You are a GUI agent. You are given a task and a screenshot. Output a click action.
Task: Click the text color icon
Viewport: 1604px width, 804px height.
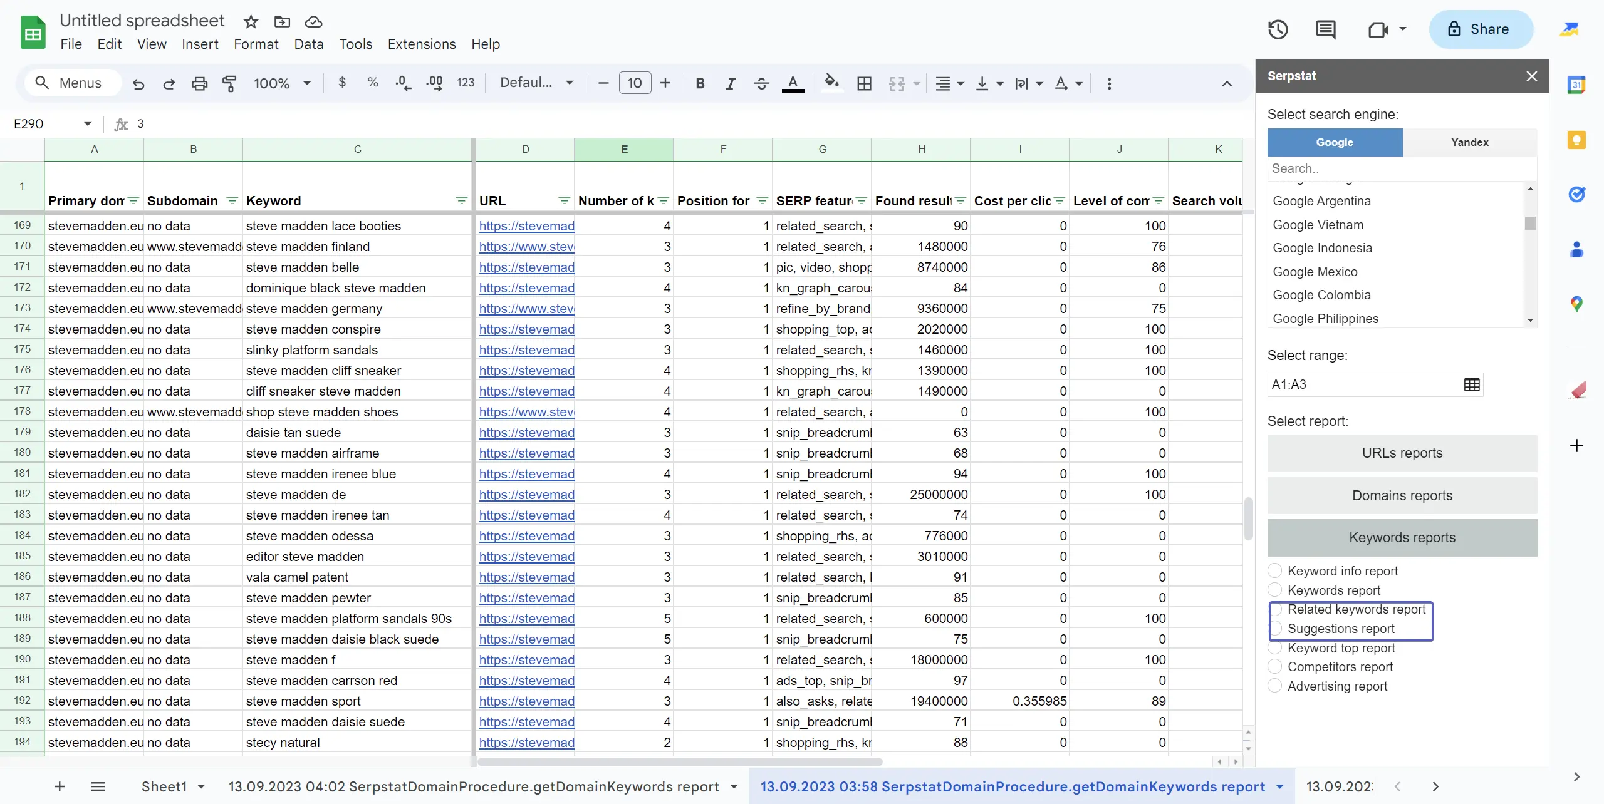[794, 83]
